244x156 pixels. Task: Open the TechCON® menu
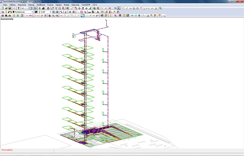click(86, 5)
